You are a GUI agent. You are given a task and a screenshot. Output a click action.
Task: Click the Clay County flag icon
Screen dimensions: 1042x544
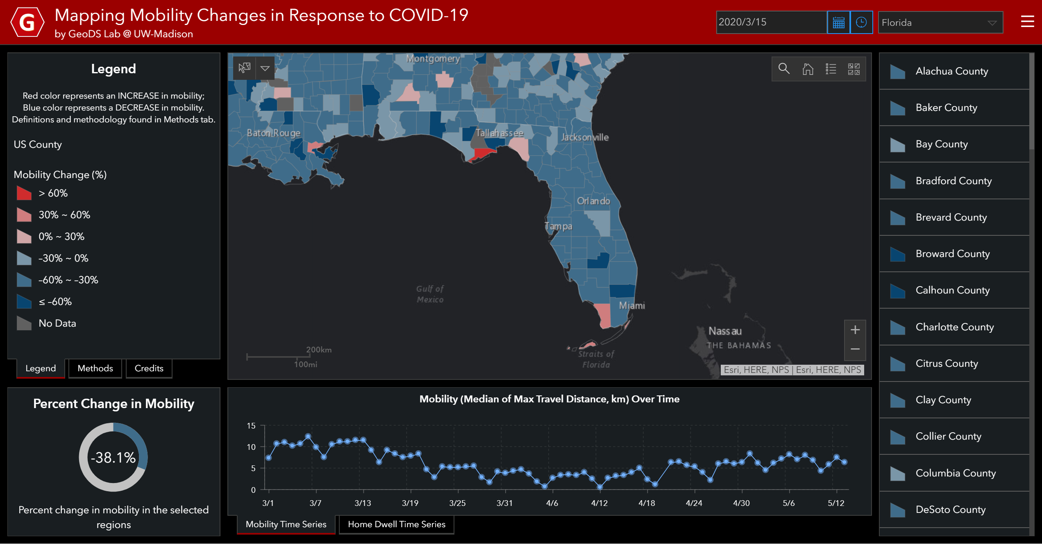click(x=897, y=400)
